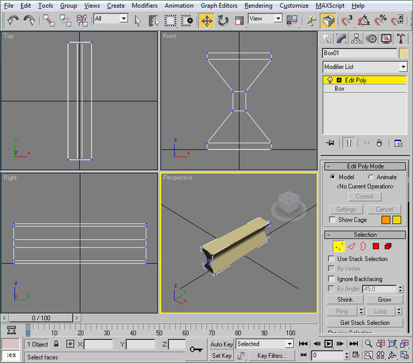Enable the Show Cage checkbox
Screen dimensions: 413x363
[332, 220]
